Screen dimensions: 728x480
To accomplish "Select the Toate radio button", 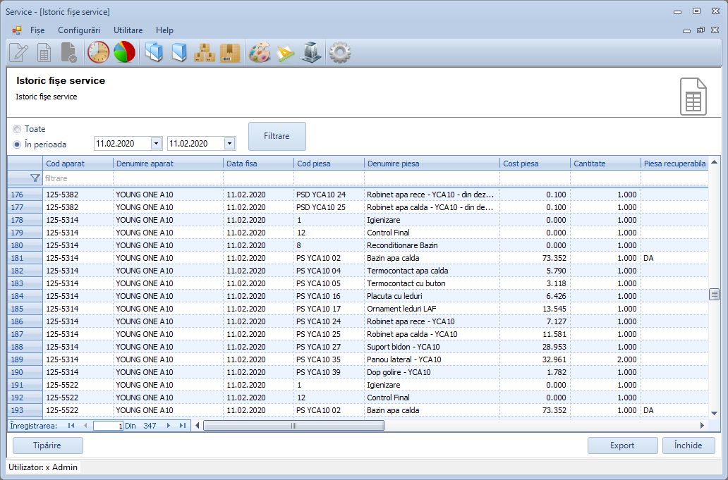I will click(17, 130).
